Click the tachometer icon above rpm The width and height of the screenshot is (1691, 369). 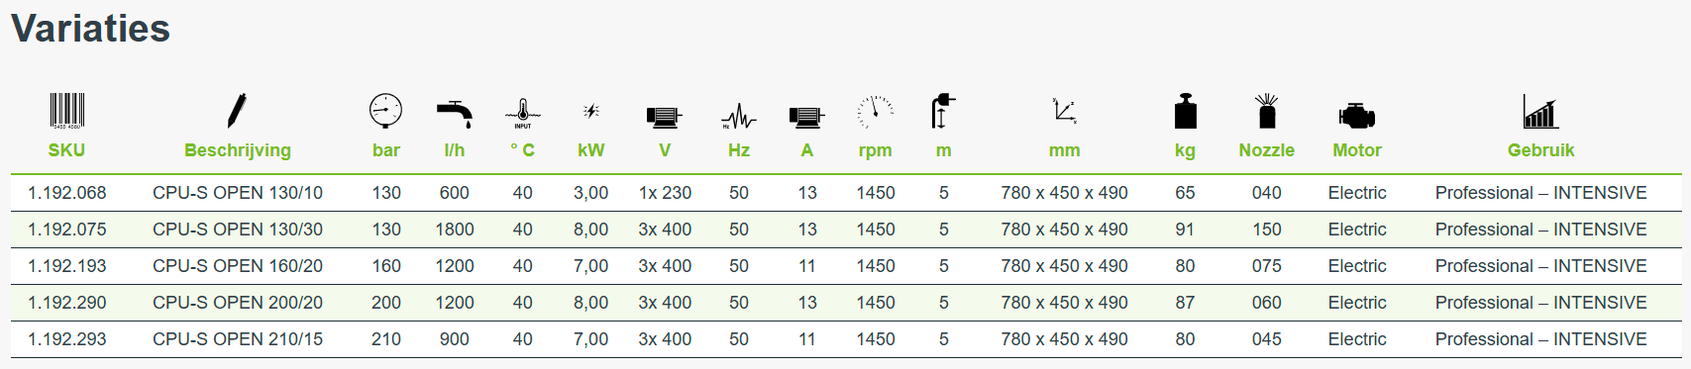(x=876, y=112)
